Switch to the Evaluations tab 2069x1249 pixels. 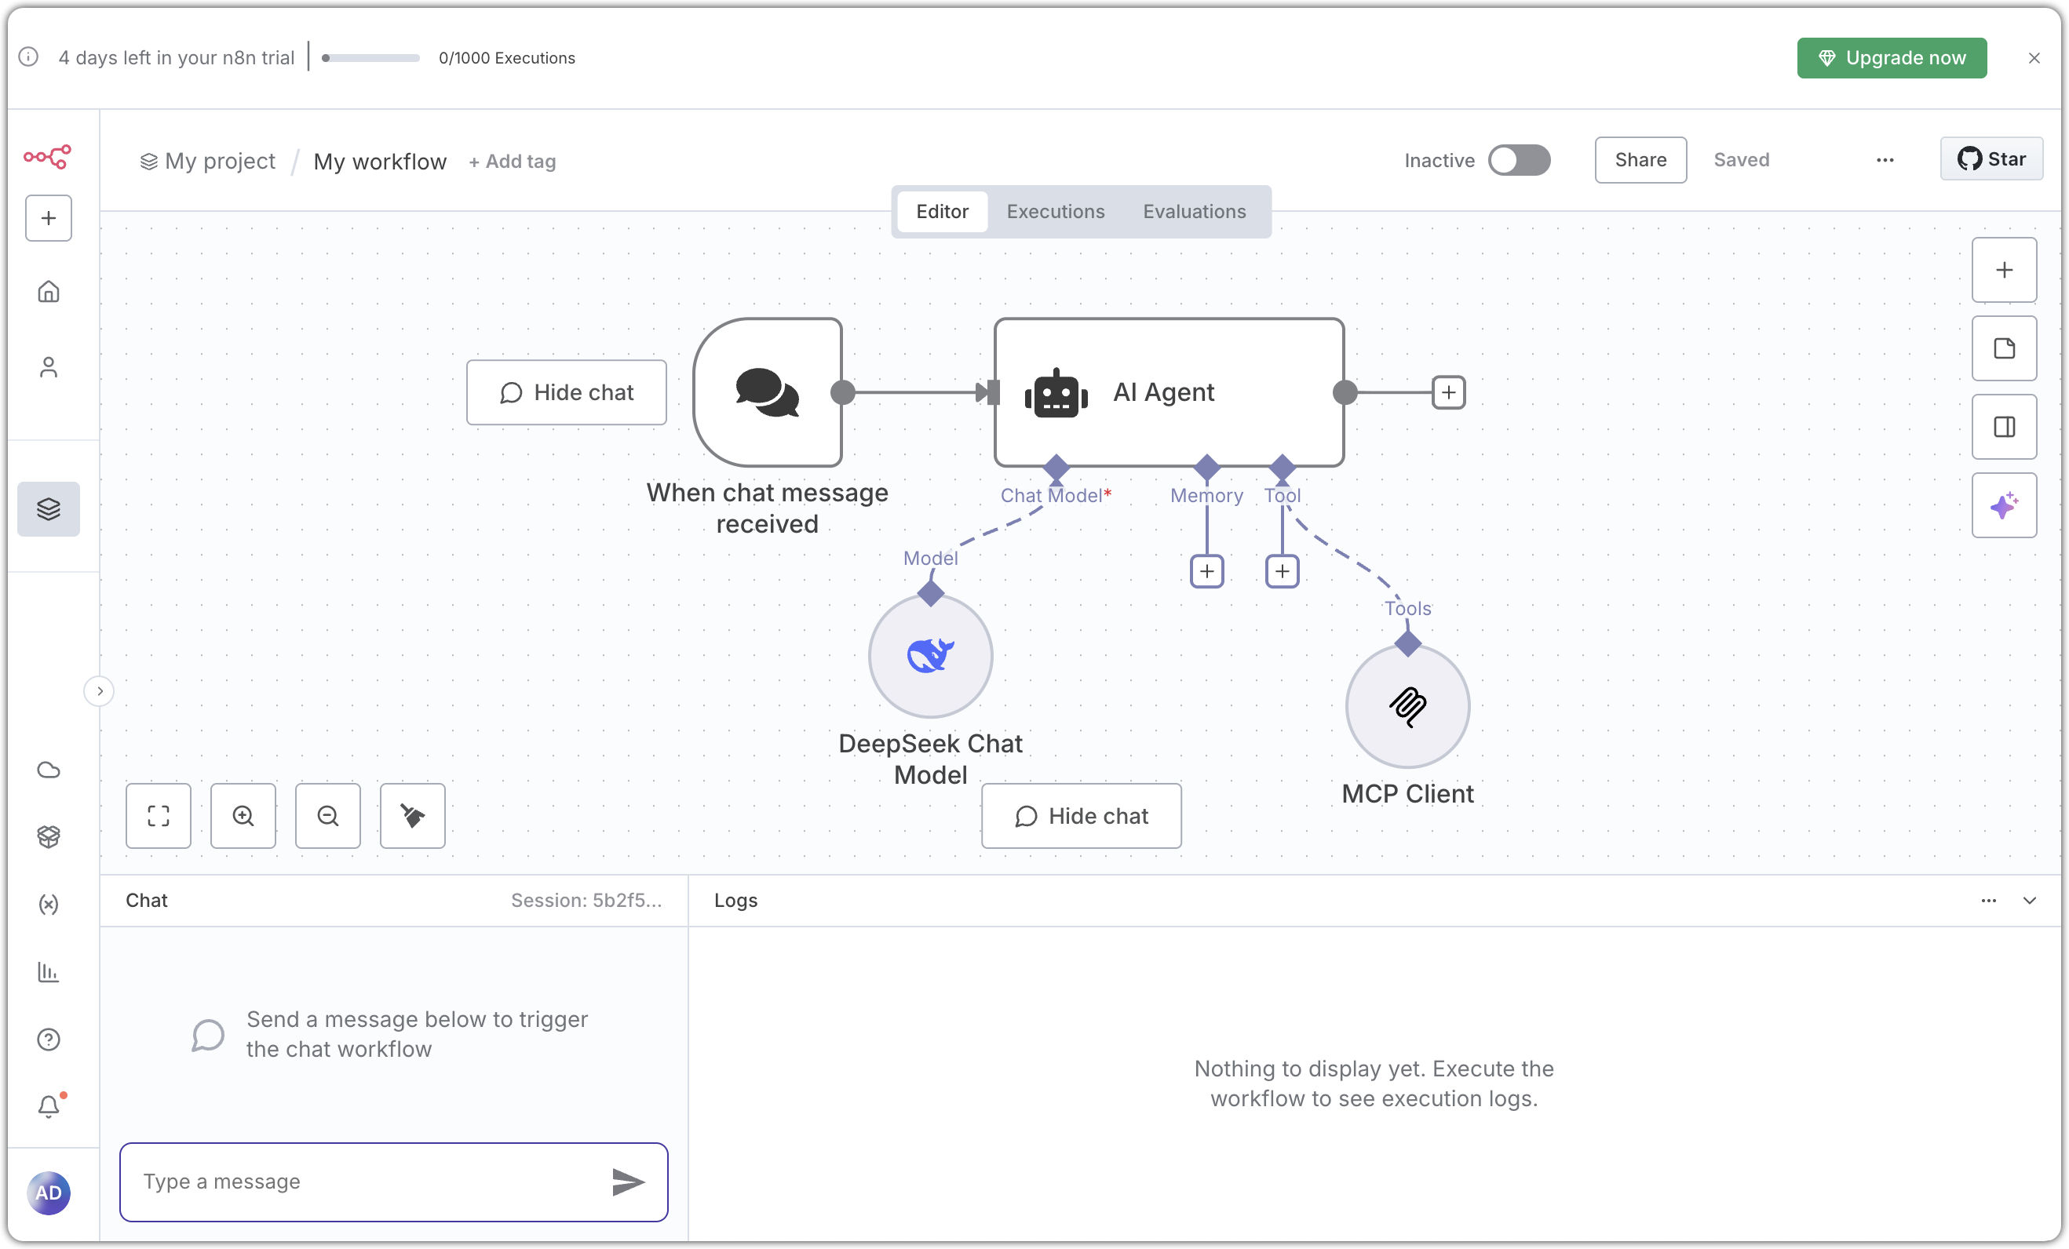click(x=1194, y=212)
